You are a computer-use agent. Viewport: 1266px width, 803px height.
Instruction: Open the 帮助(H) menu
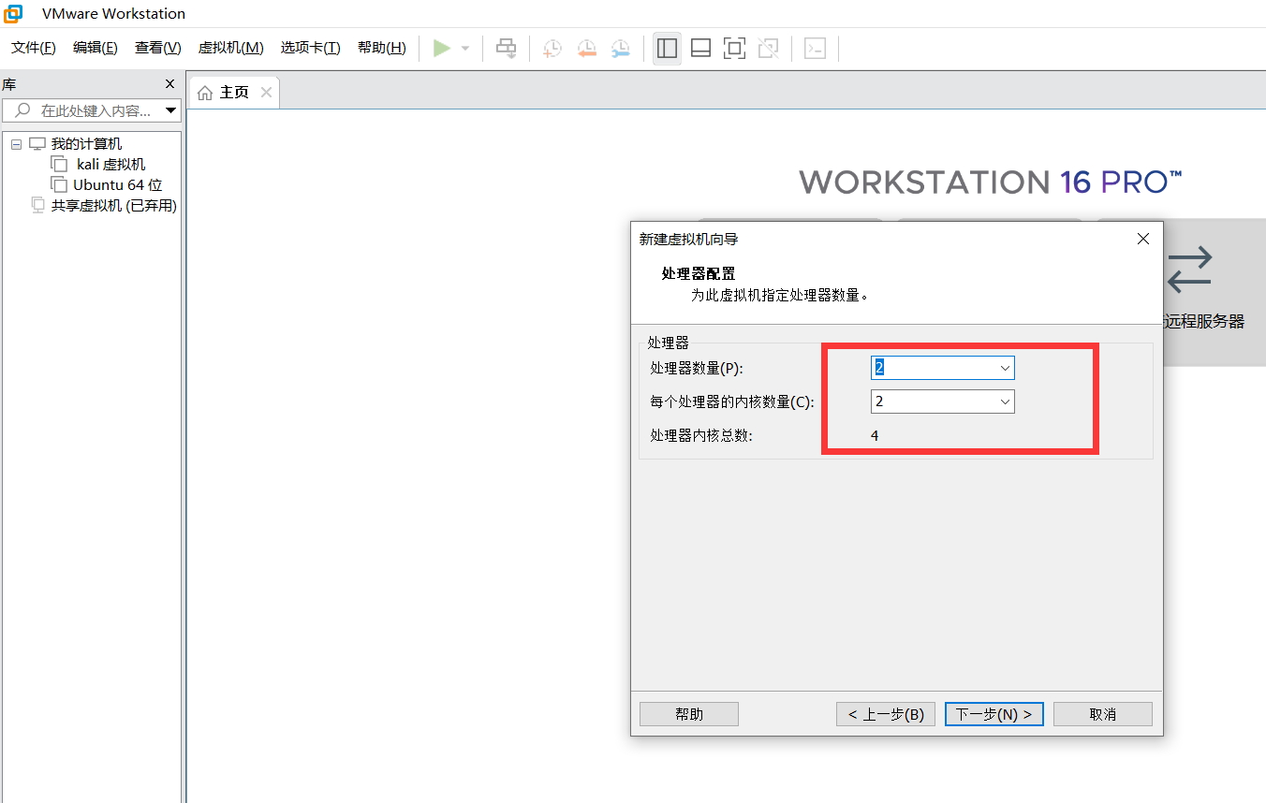[382, 48]
